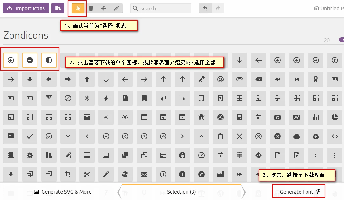Viewport: 344px width, 200px height.
Task: Select the desktop computer icon
Action: (x=87, y=155)
